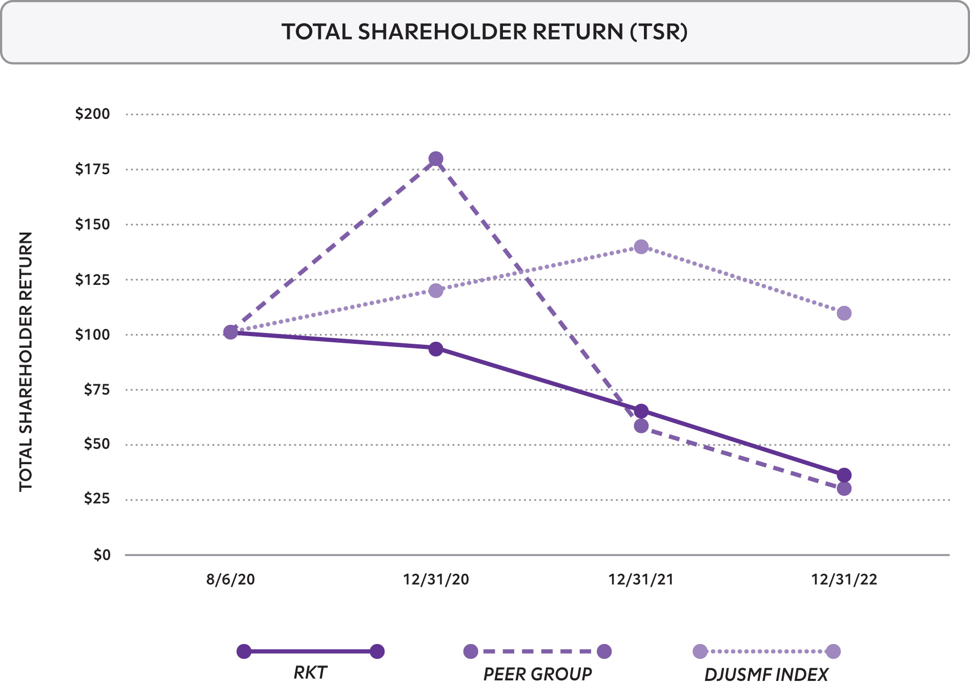Image resolution: width=970 pixels, height=685 pixels.
Task: Click the 12/31/21 x-axis date label
Action: click(x=641, y=579)
